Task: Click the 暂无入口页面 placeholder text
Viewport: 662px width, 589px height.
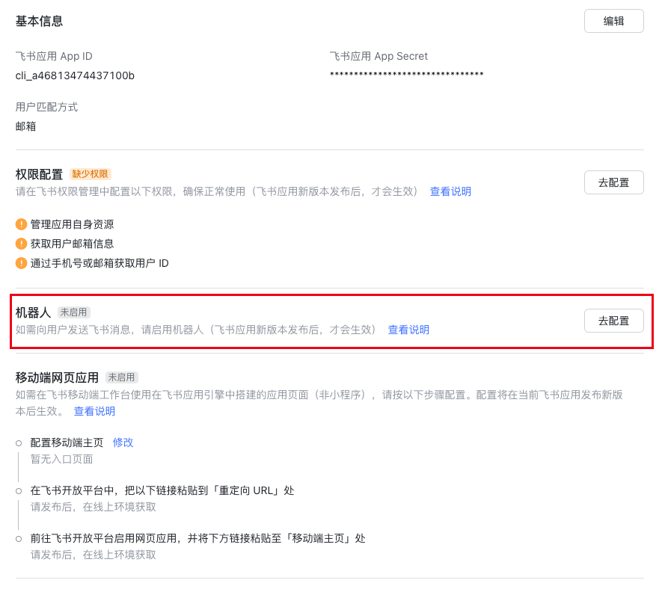Action: click(x=61, y=459)
